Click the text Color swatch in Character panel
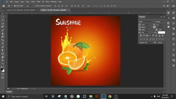 tap(161, 32)
